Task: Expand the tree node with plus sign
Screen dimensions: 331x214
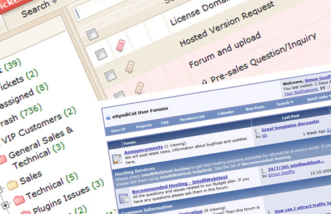Action: tap(5, 205)
